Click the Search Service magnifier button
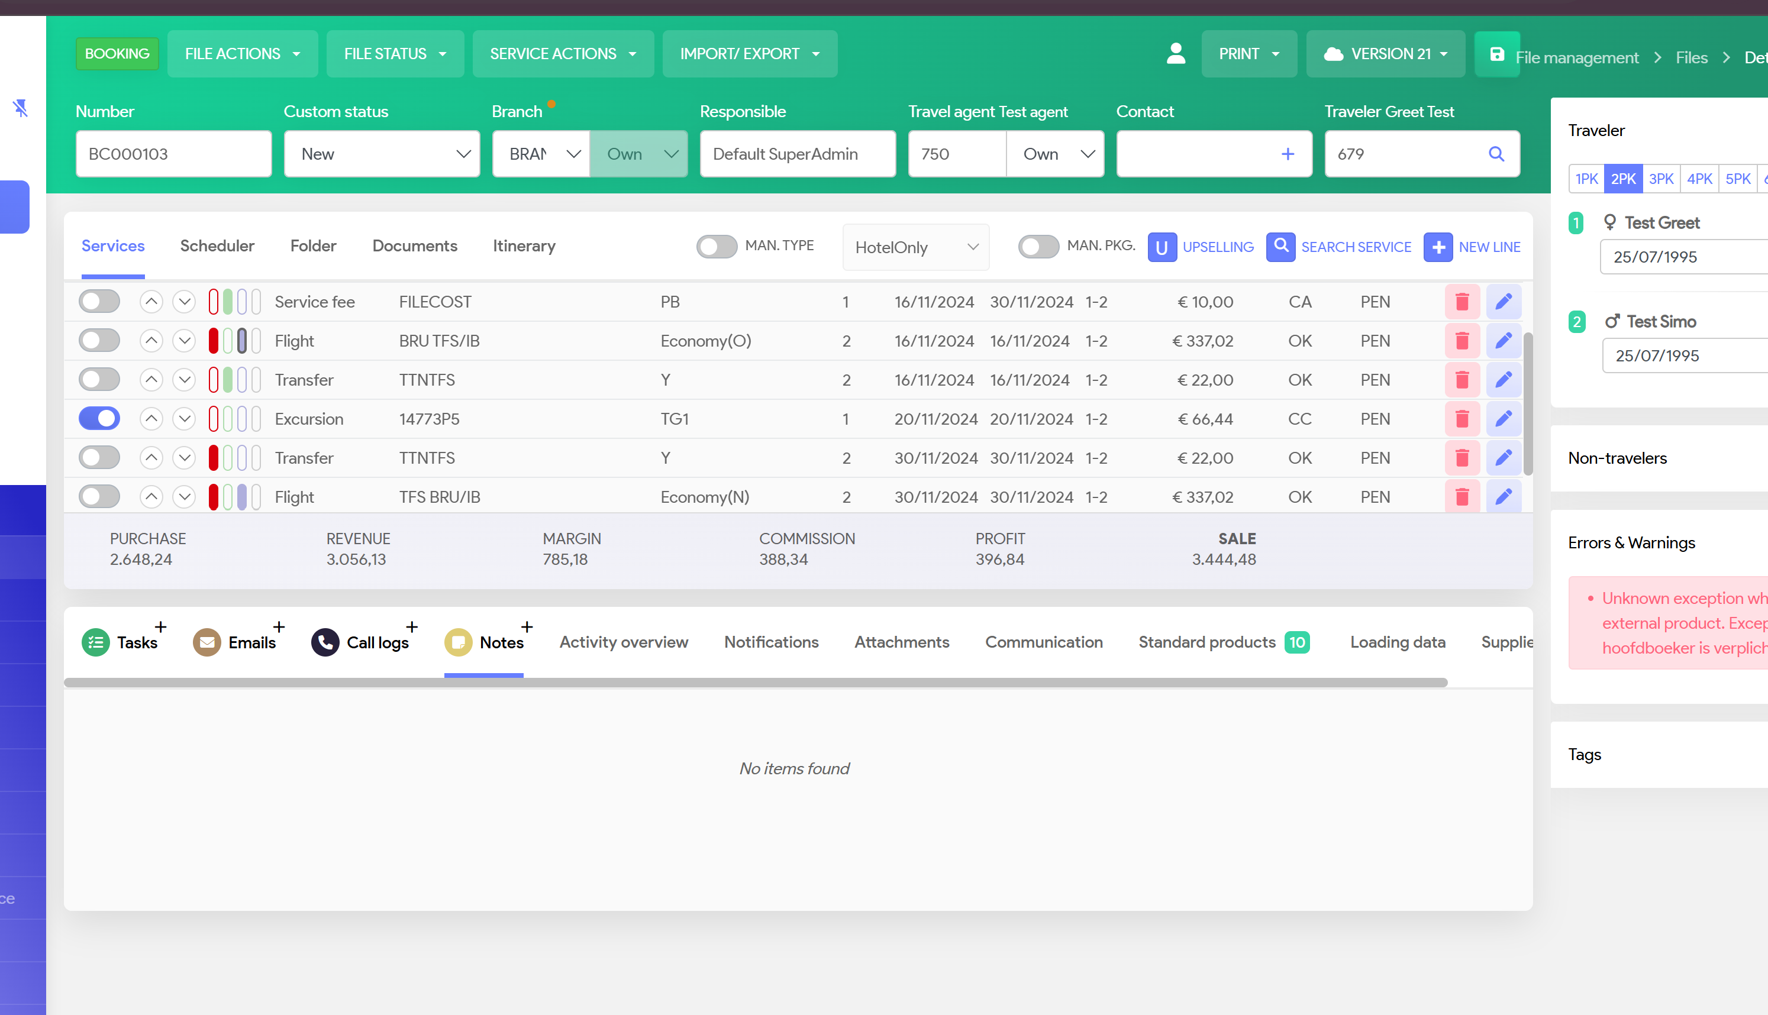 (1280, 247)
